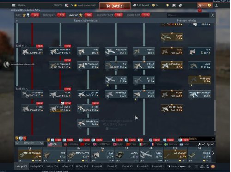The width and height of the screenshot is (231, 172).
Task: Open the Arcade Battles mode dropdown
Action: [197, 139]
